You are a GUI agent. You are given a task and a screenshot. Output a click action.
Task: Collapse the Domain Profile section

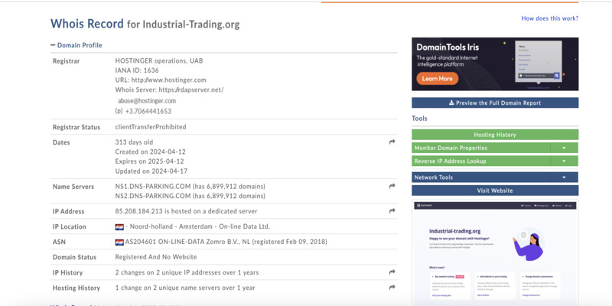tap(53, 45)
